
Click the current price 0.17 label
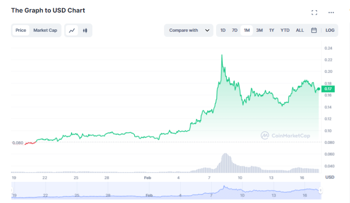(328, 89)
